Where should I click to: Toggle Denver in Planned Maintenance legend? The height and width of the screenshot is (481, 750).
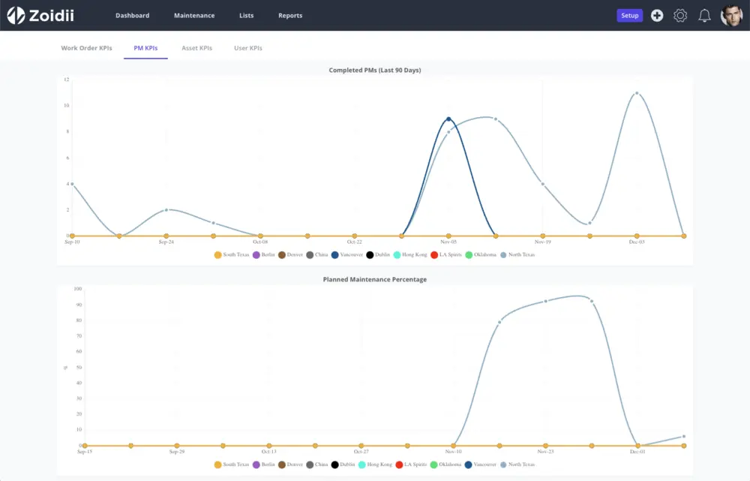[290, 464]
